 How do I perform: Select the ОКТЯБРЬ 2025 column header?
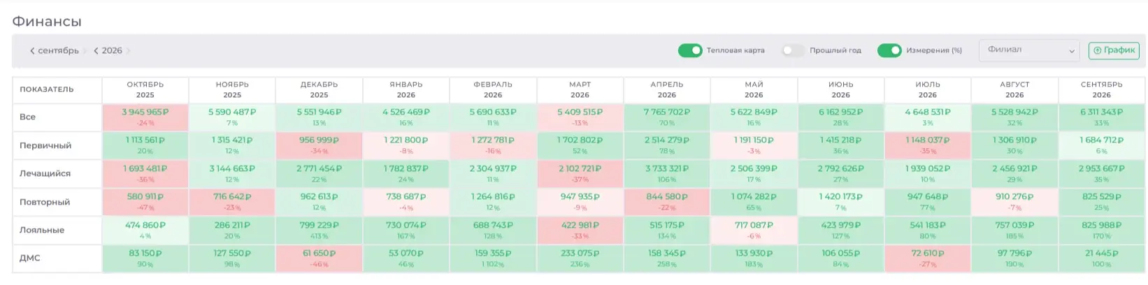point(145,89)
